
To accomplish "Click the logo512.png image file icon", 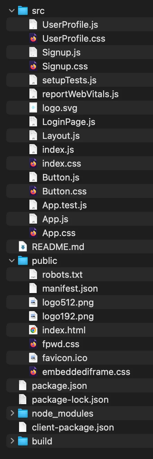I will 33,302.
